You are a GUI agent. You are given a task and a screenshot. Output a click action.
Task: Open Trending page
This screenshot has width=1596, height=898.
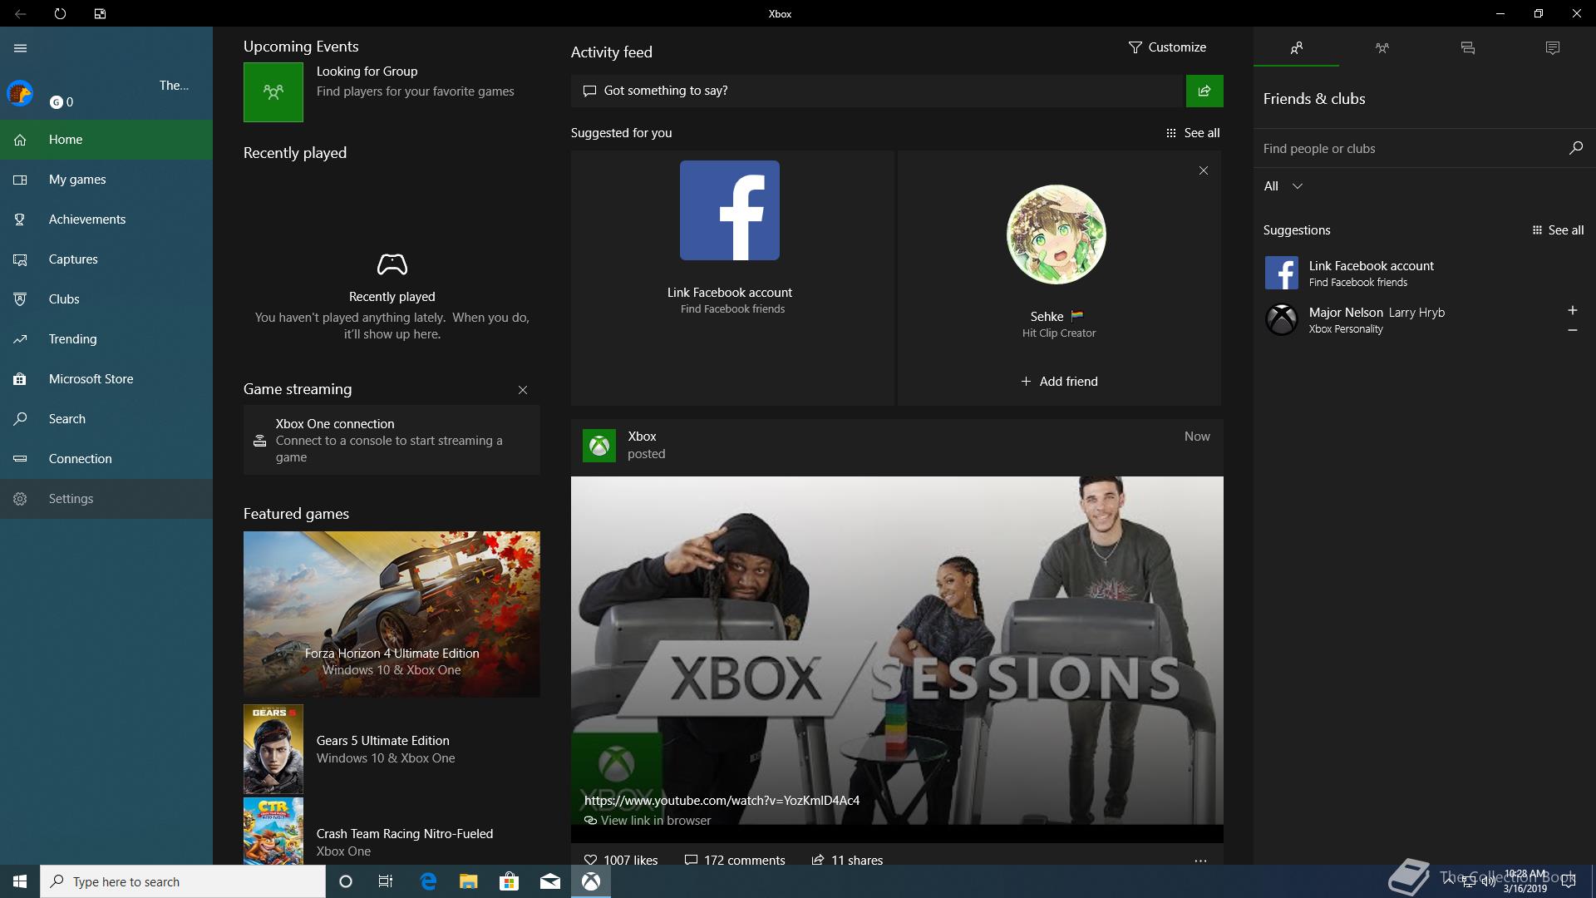[106, 339]
